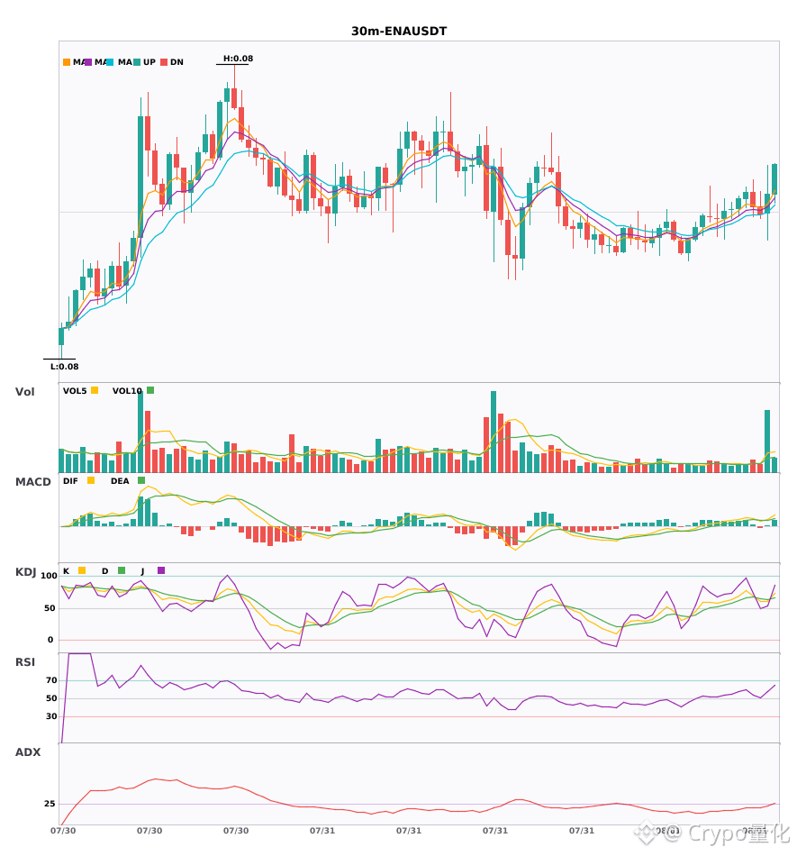Click the RSI panel label

pos(25,661)
